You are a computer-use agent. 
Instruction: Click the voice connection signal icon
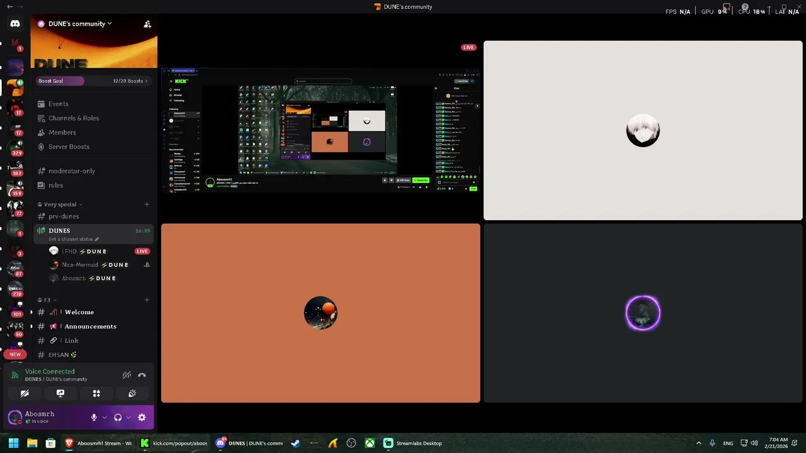[15, 376]
